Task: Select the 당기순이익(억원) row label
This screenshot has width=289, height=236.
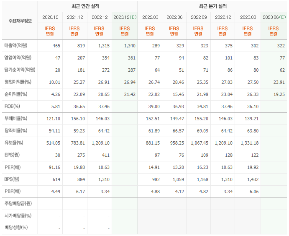Action: pyautogui.click(x=20, y=70)
